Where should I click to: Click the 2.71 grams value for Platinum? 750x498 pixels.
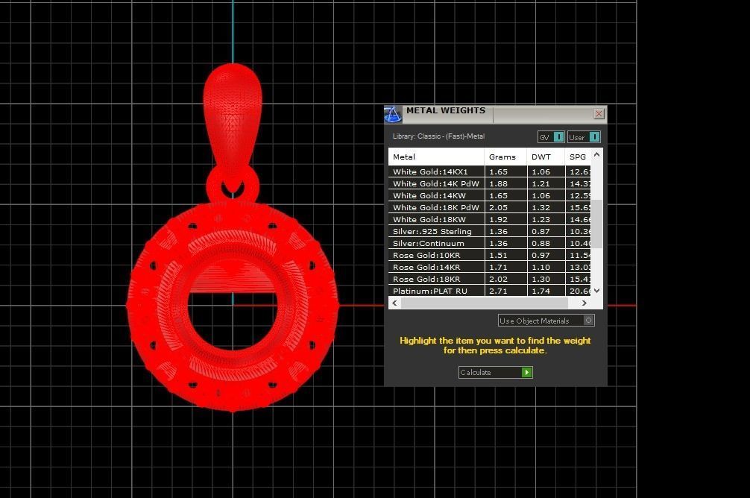coord(498,291)
